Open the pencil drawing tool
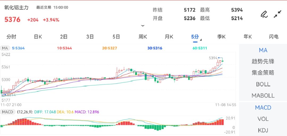This screenshot has height=136, width=287. pyautogui.click(x=264, y=14)
